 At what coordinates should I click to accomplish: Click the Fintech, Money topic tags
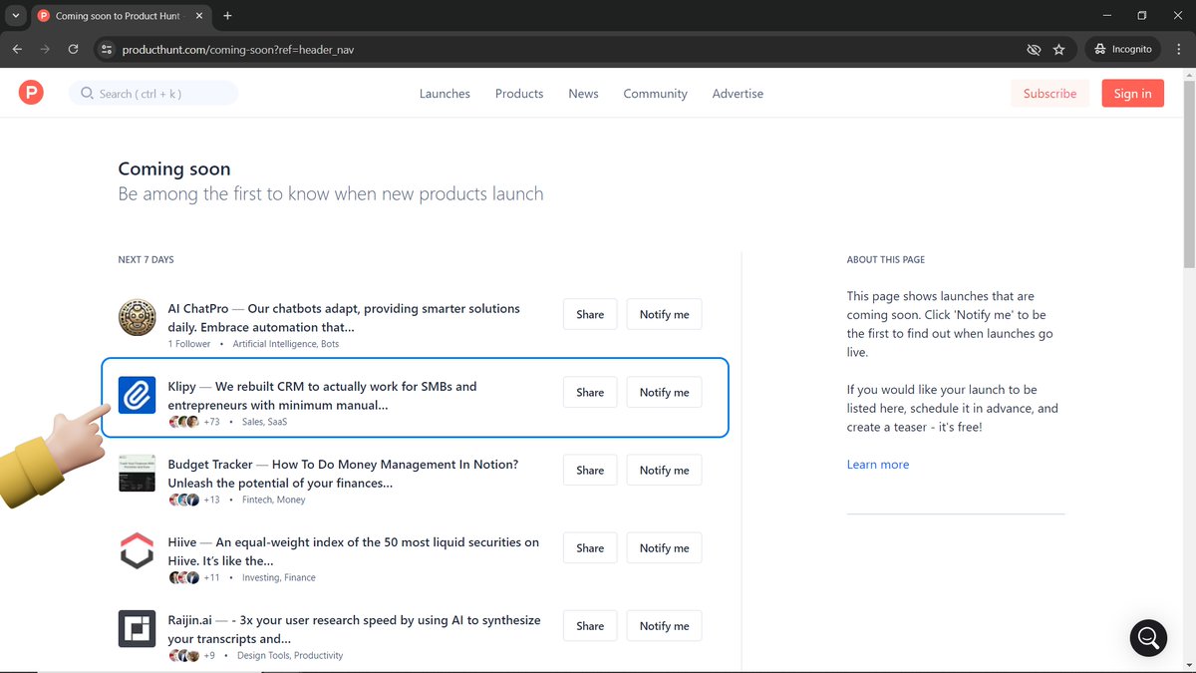[273, 500]
